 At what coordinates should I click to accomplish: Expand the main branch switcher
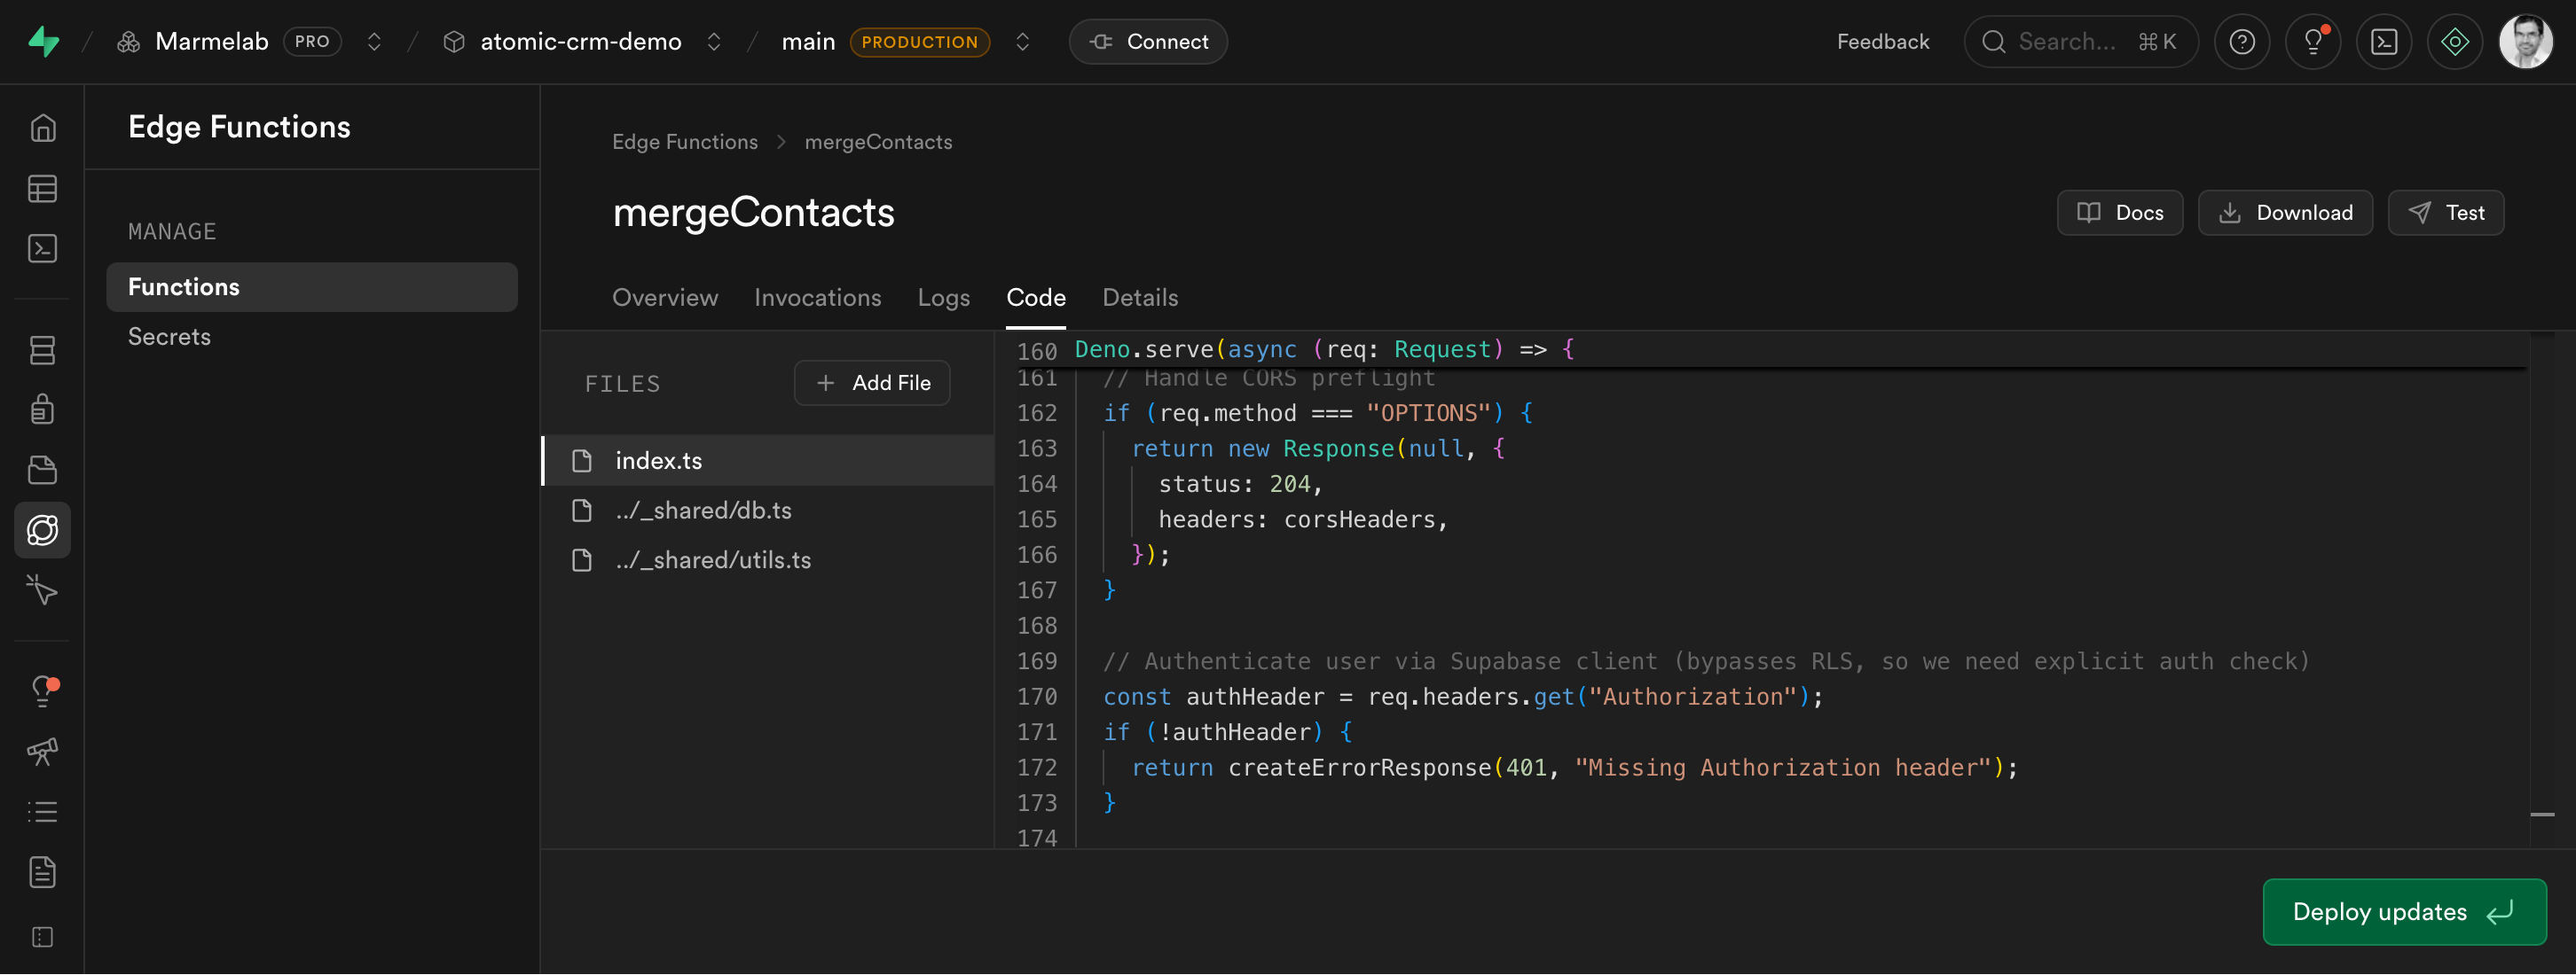click(x=1022, y=42)
